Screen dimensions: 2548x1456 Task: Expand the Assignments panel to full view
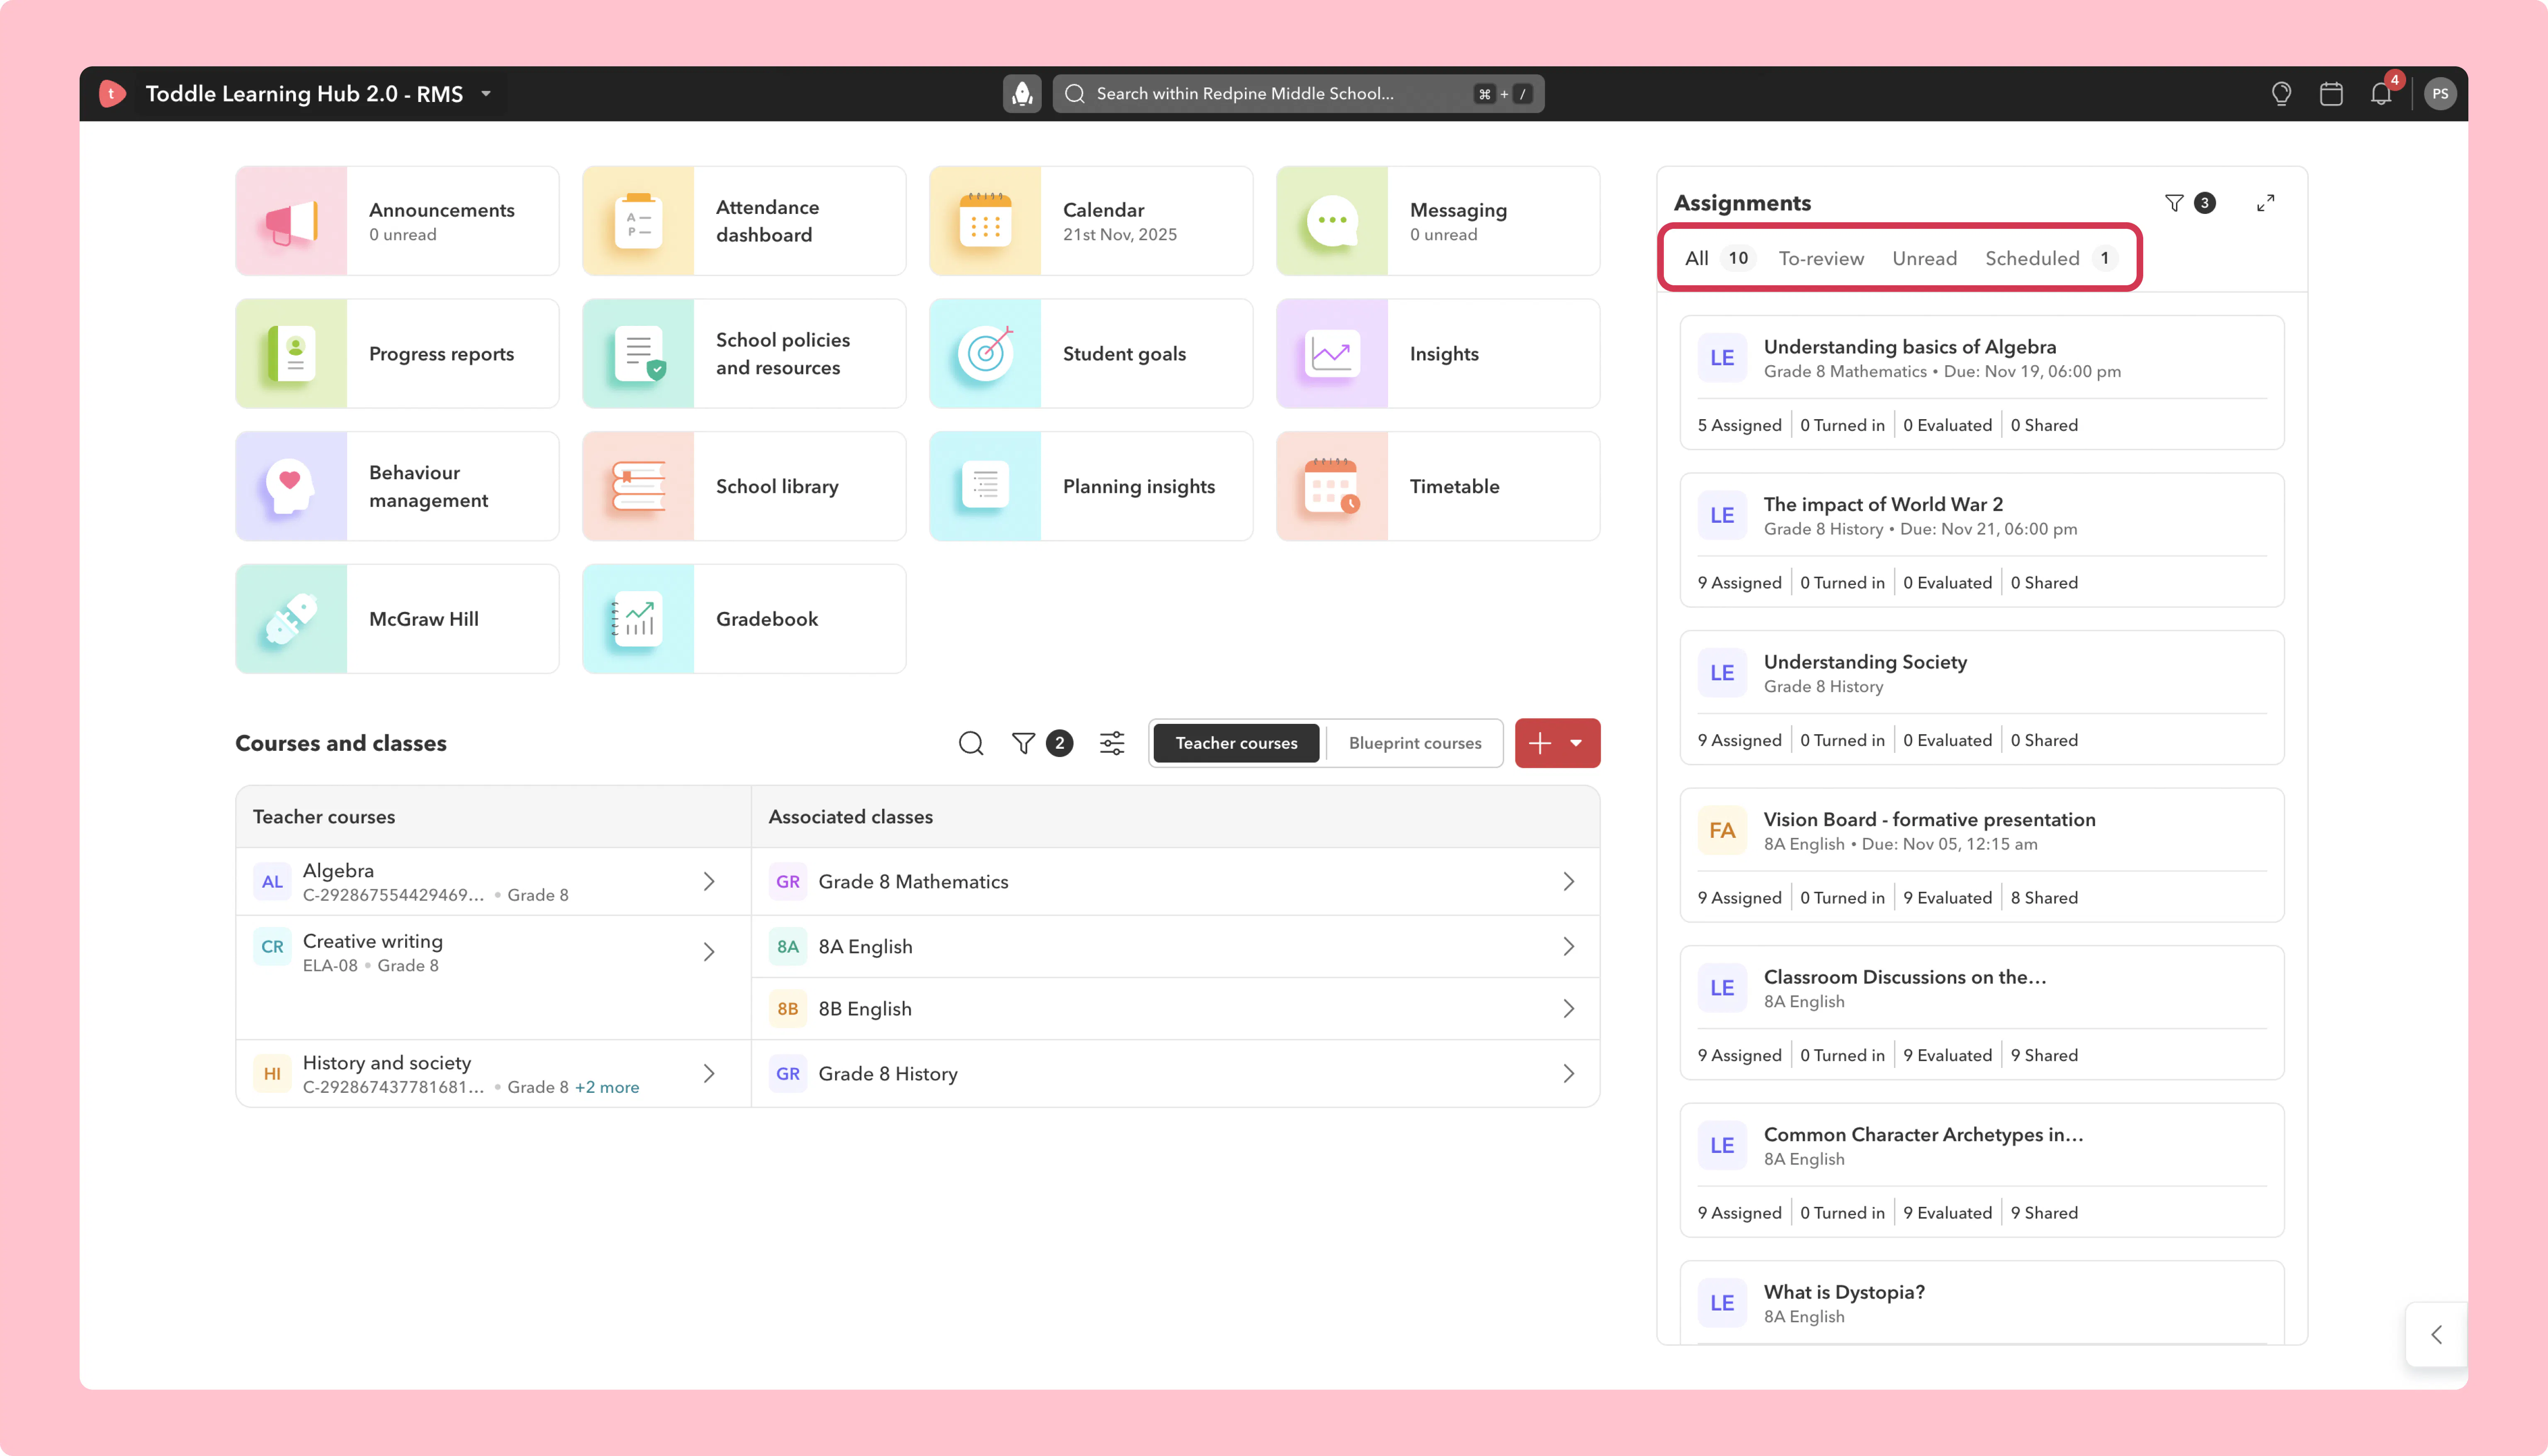2266,203
